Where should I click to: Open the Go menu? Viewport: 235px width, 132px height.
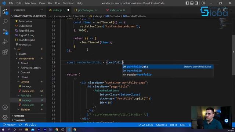50,3
